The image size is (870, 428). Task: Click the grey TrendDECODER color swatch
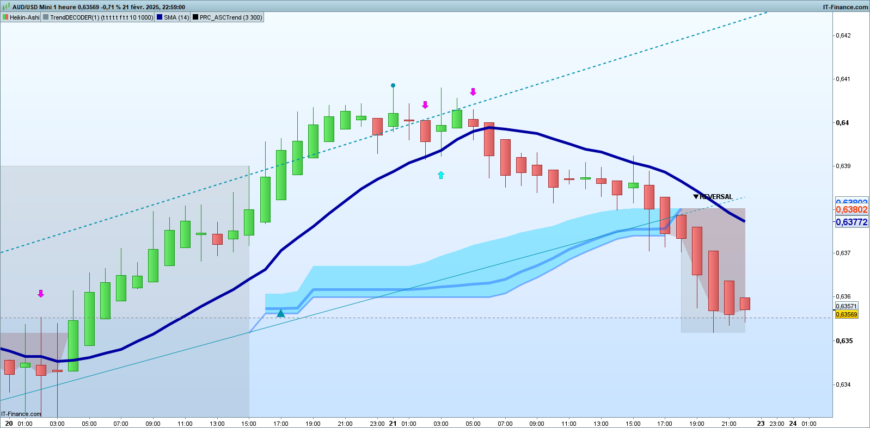click(46, 17)
